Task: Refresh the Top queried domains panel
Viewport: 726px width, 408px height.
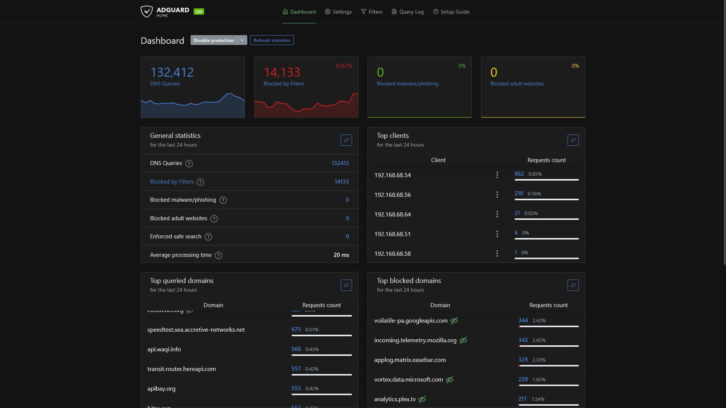Action: 346,285
